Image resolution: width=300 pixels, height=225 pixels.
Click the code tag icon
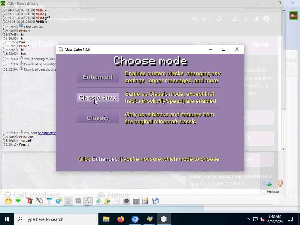click(x=117, y=201)
